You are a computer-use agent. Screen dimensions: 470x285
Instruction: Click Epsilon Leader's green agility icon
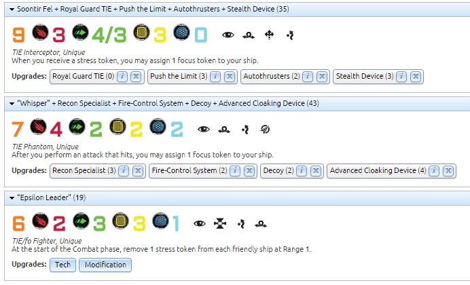[x=81, y=221]
